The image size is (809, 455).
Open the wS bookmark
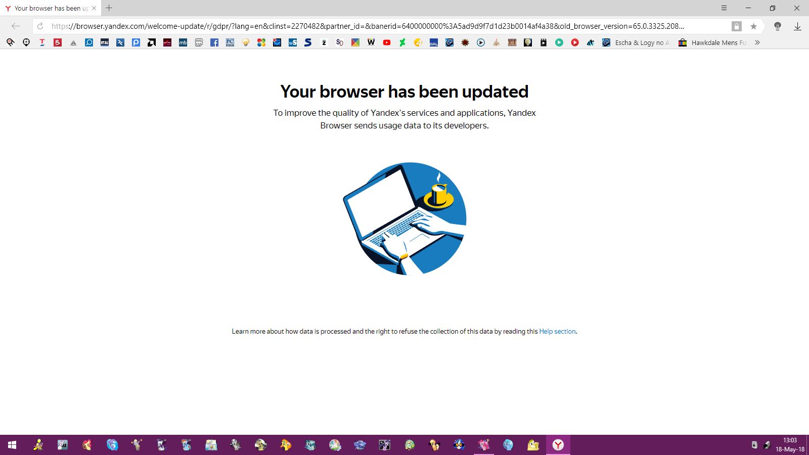(x=293, y=42)
